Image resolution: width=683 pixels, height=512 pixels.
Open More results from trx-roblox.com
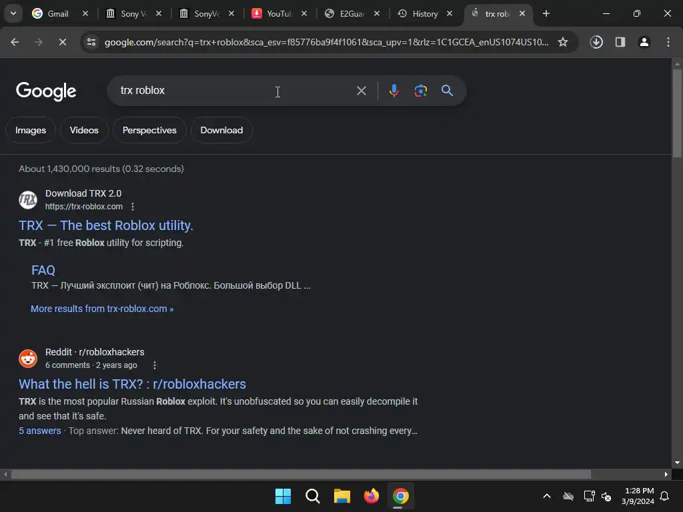(x=102, y=309)
